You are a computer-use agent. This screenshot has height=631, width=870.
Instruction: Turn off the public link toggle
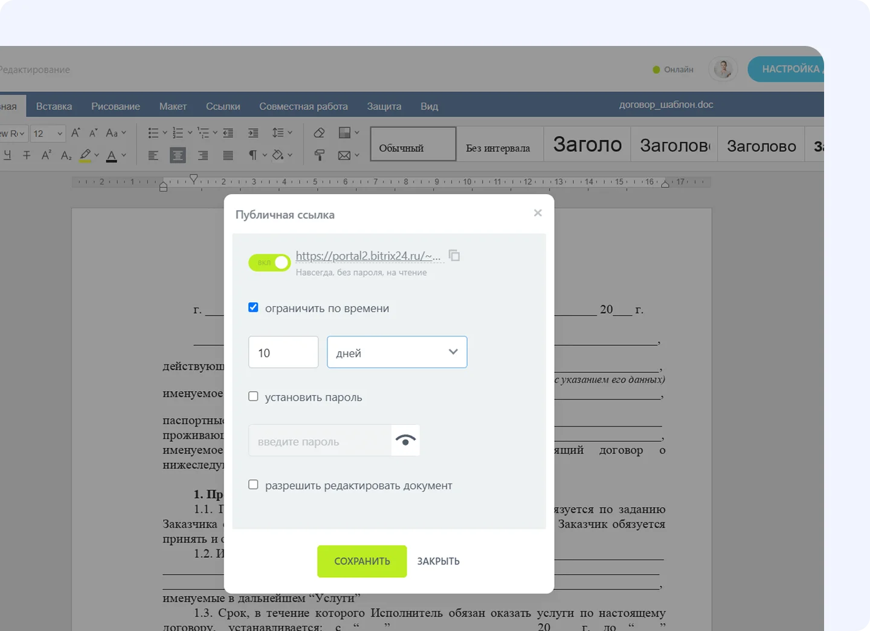[269, 262]
